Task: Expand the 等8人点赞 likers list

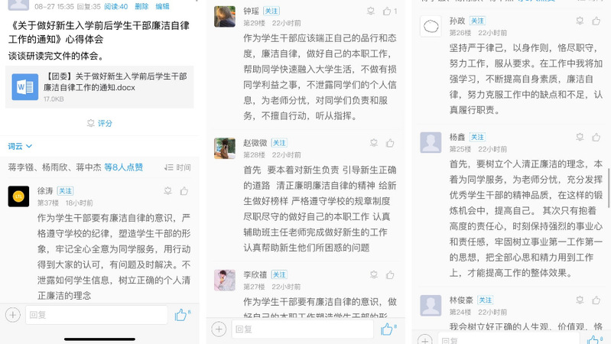Action: [124, 167]
